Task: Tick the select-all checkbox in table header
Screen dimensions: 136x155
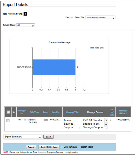Action: (x=8, y=112)
